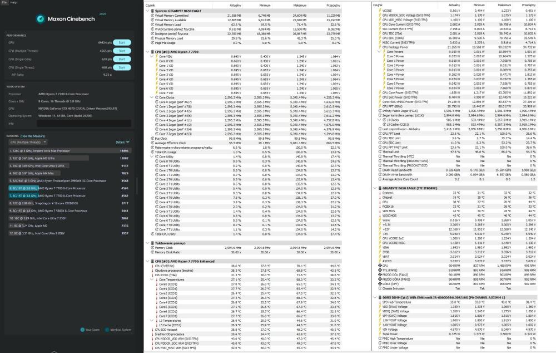Start the GPU benchmark

[122, 42]
